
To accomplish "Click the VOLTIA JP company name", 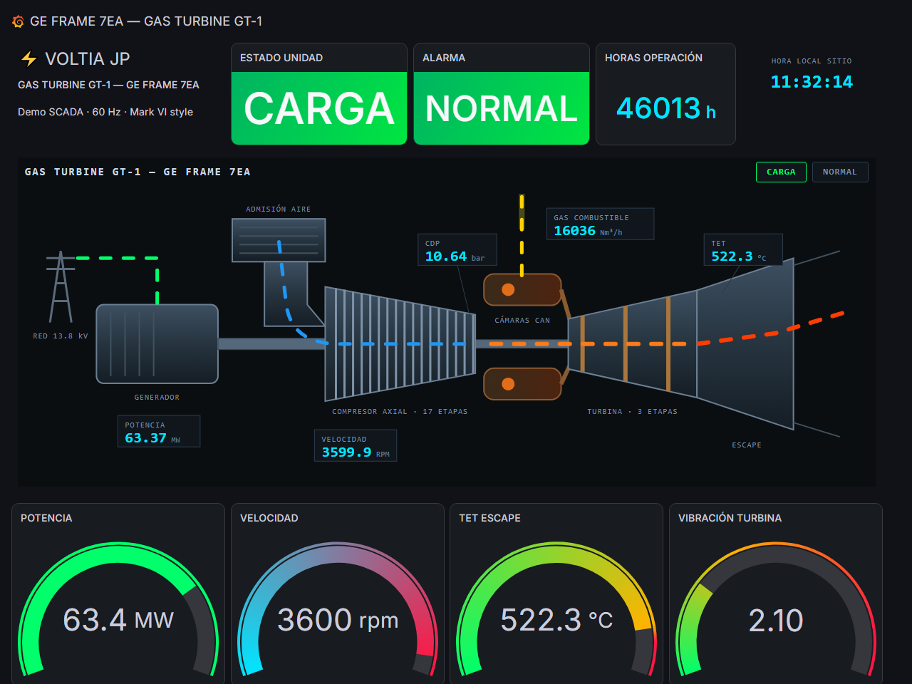I will [x=88, y=59].
